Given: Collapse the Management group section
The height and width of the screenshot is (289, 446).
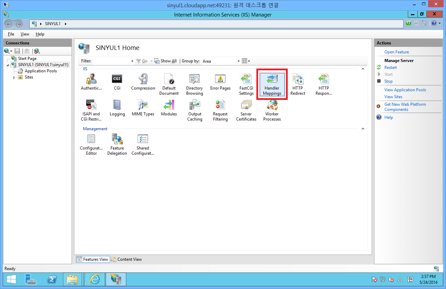Looking at the screenshot, I should click(x=363, y=129).
